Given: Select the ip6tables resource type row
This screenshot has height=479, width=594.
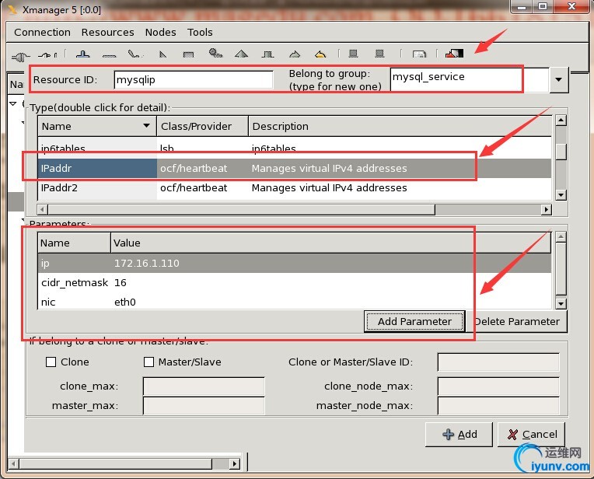Looking at the screenshot, I should coord(295,148).
